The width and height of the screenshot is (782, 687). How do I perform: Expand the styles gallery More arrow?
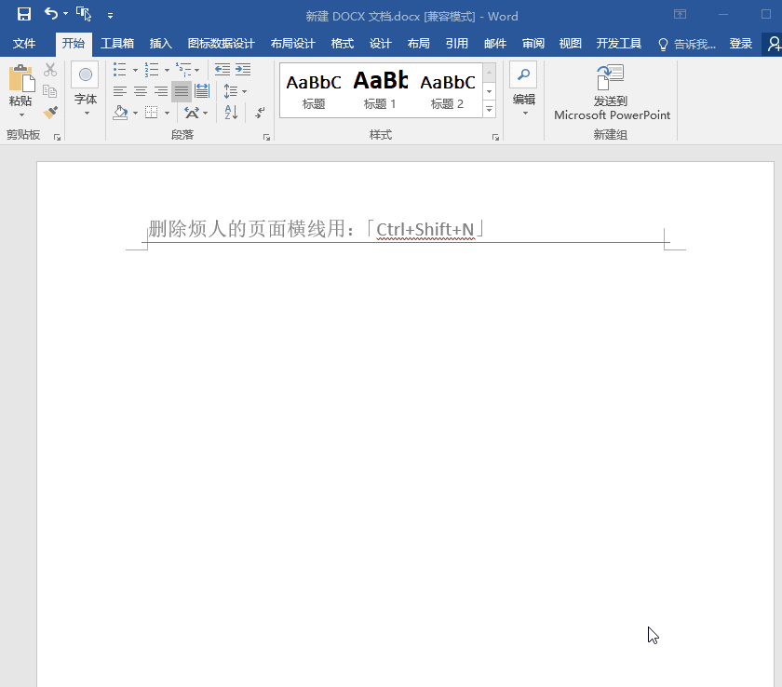490,109
